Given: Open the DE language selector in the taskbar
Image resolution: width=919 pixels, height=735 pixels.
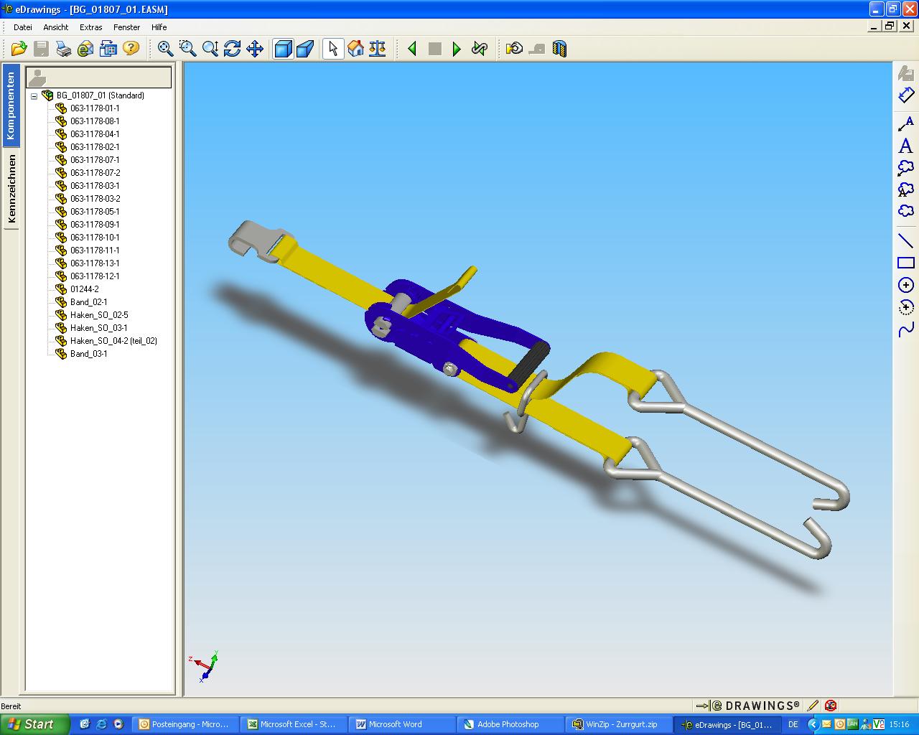Looking at the screenshot, I should pyautogui.click(x=794, y=724).
